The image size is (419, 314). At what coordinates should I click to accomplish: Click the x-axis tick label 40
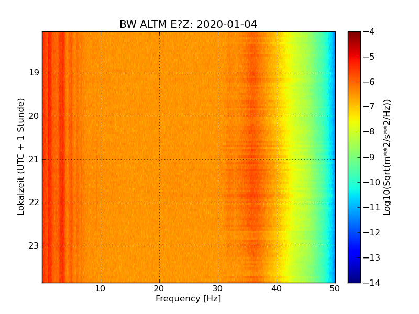pos(277,289)
